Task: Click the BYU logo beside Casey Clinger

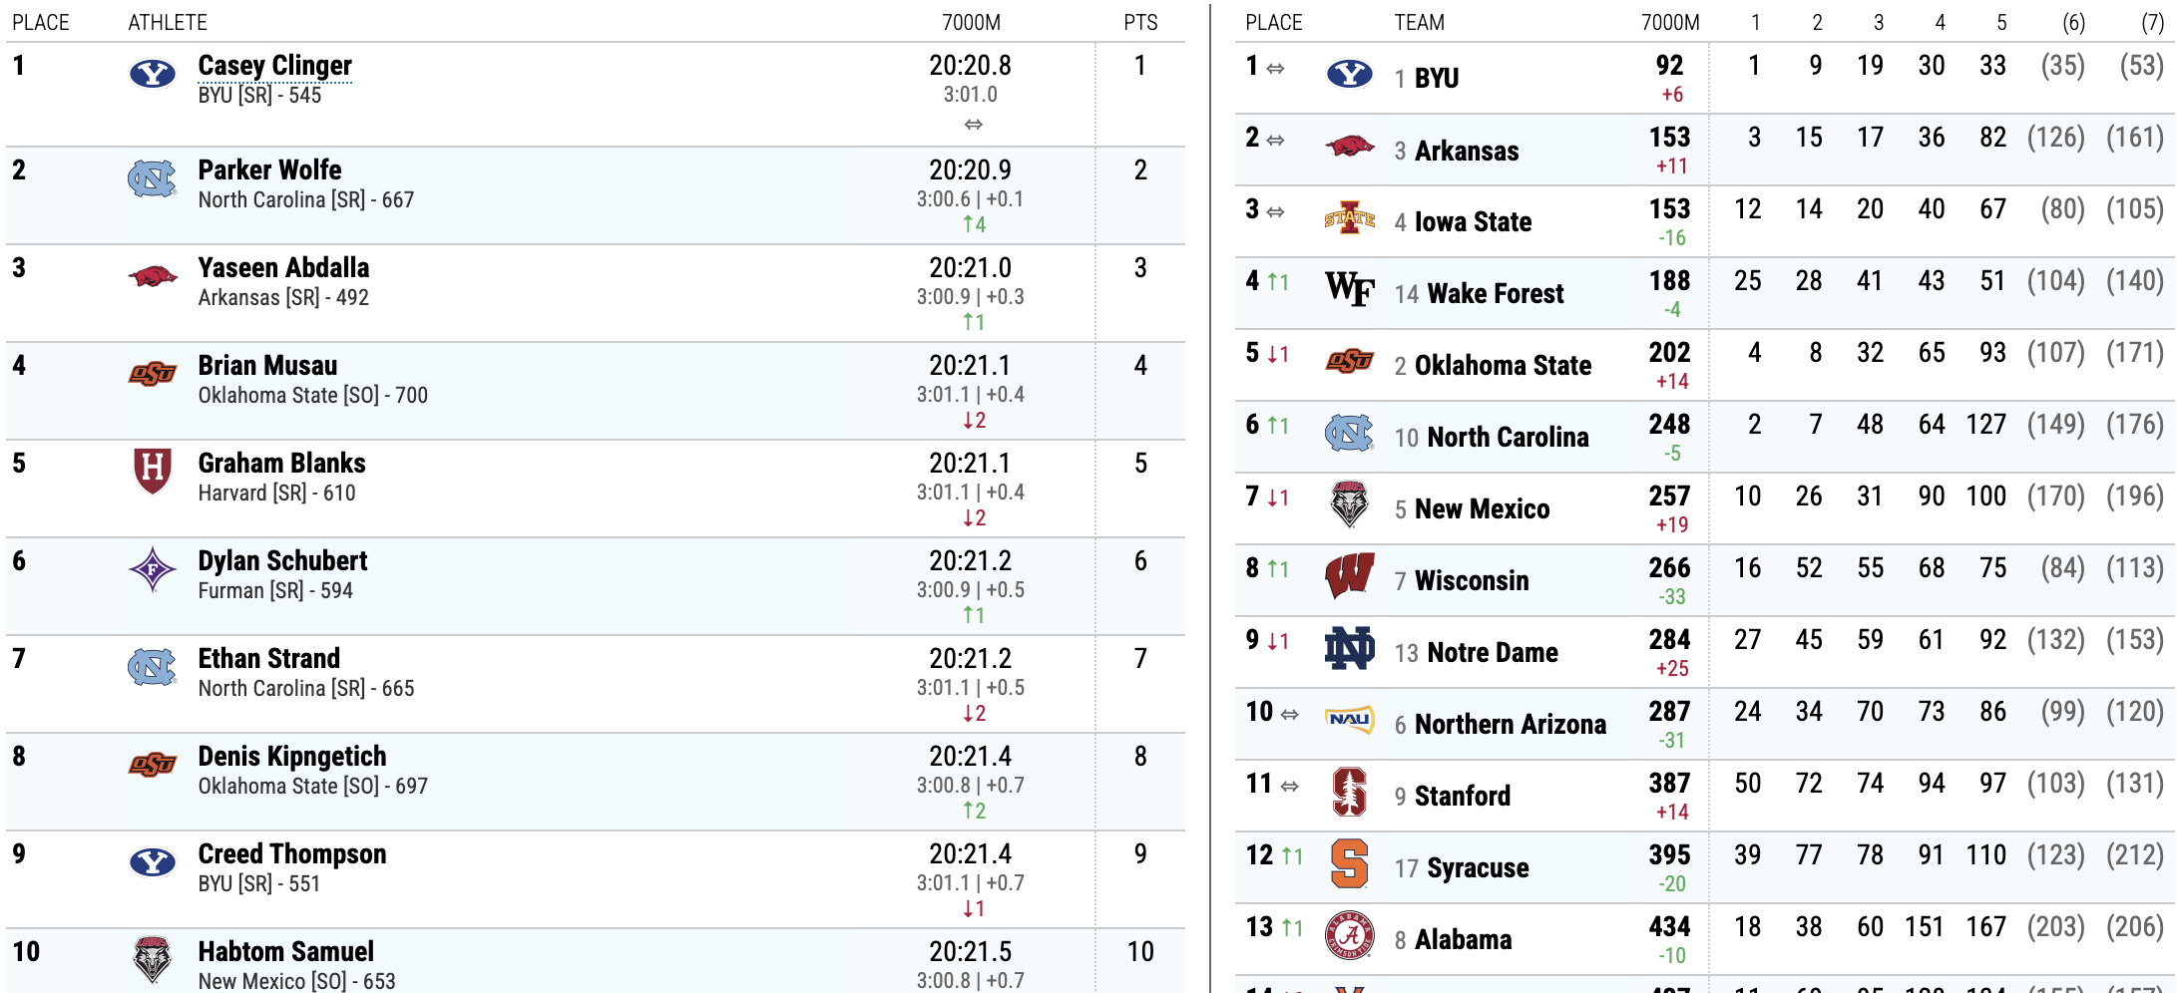Action: (x=153, y=74)
